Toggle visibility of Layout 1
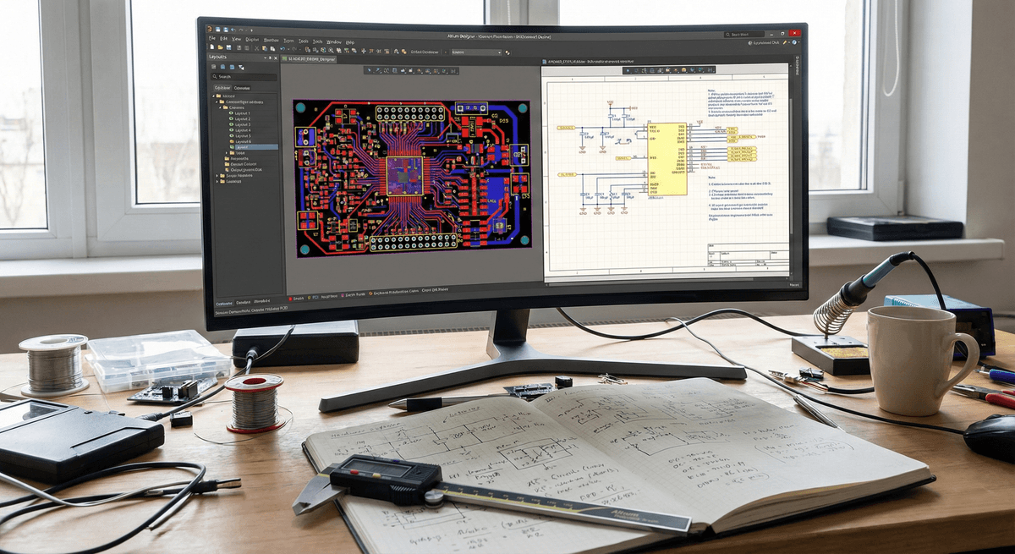This screenshot has width=1015, height=554. tap(230, 113)
